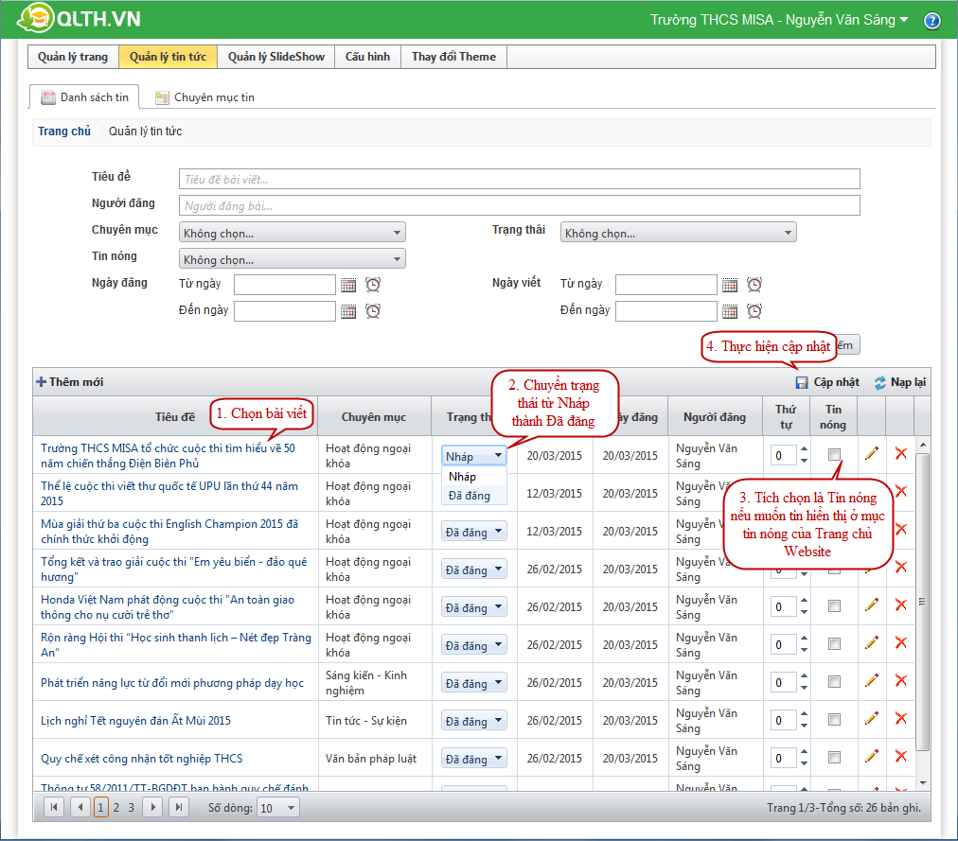Screen dimensions: 958x841
Task: Click clock icon beside Ngày viết Đến ngày
Action: pos(754,311)
